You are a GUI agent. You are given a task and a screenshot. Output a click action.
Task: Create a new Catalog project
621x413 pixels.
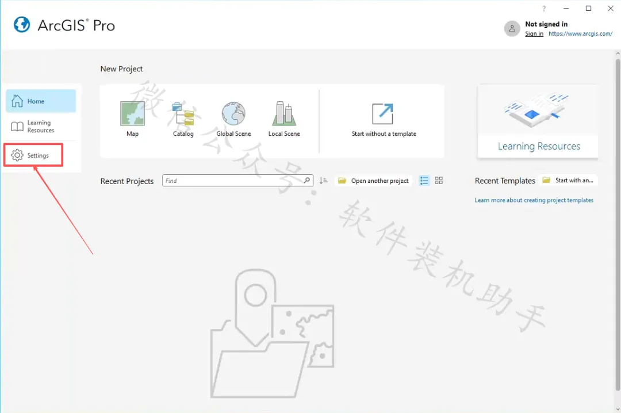183,118
